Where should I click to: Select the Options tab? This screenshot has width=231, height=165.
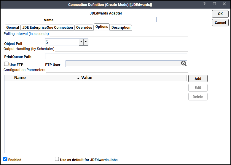click(102, 27)
